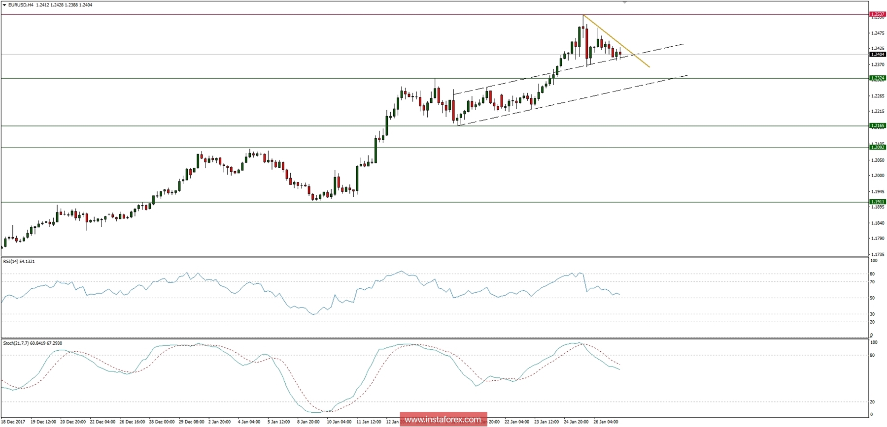The height and width of the screenshot is (427, 887).
Task: Click the green 1.2324 support price tag
Action: tap(878, 78)
